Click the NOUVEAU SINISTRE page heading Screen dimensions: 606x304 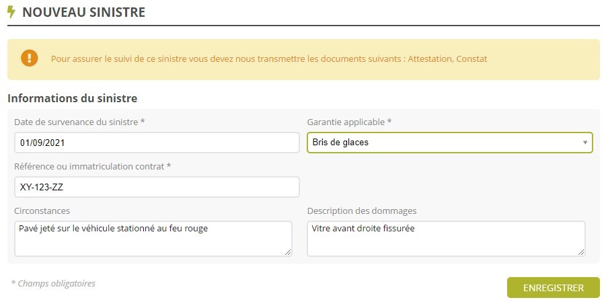[83, 12]
